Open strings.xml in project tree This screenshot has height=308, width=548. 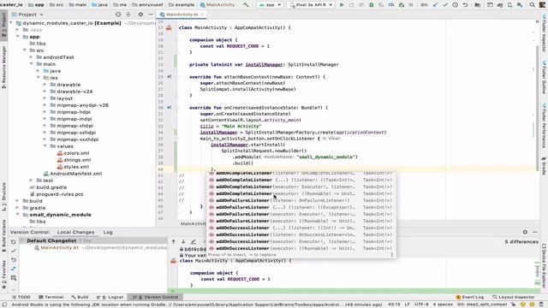[x=74, y=160]
